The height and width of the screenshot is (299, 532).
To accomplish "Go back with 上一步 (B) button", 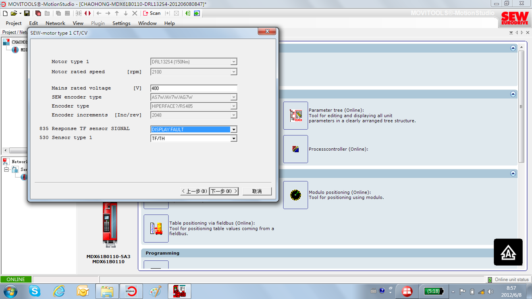I will [x=194, y=191].
